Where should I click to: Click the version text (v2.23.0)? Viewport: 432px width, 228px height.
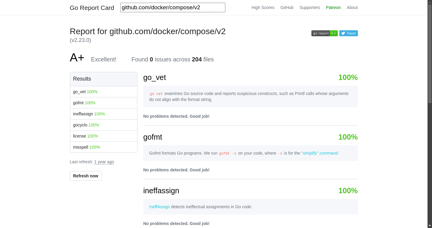click(80, 40)
